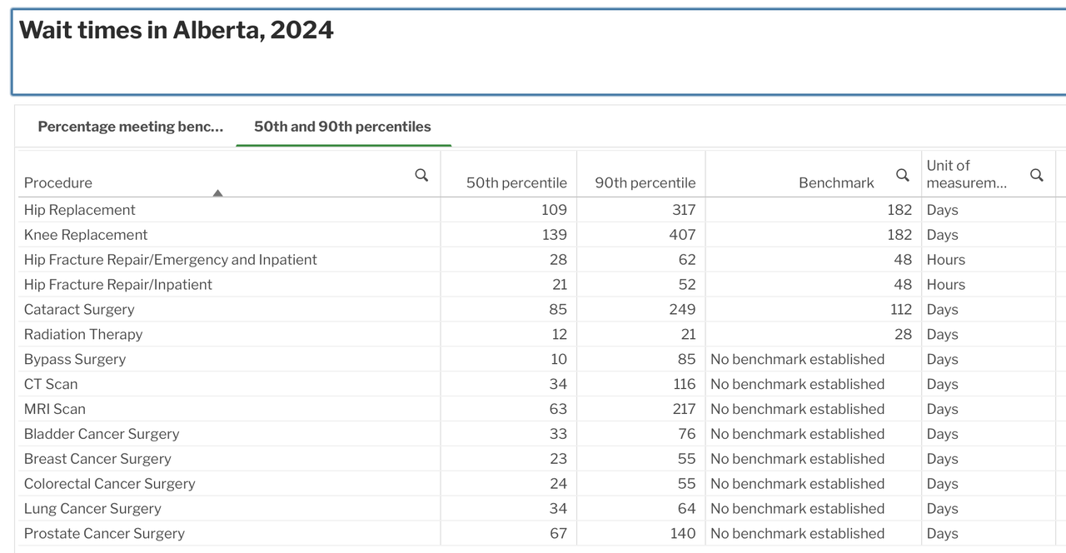This screenshot has width=1066, height=553.
Task: Click the Cataract Surgery row label
Action: (79, 309)
